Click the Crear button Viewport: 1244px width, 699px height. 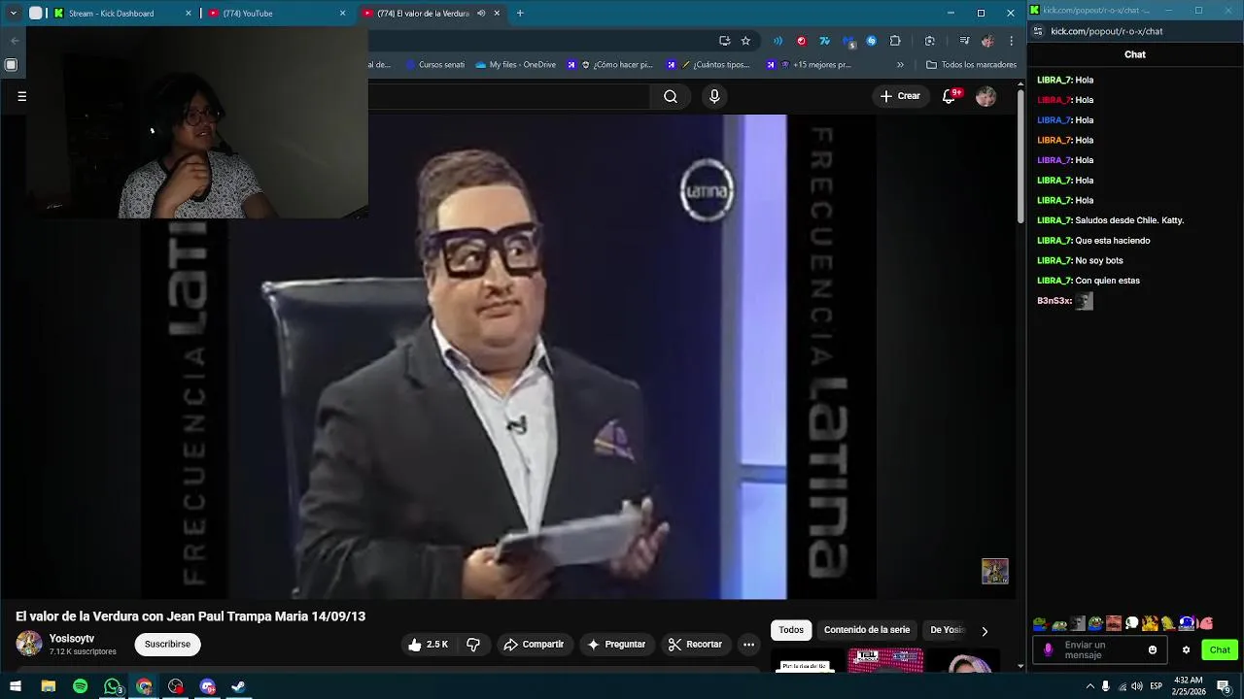pyautogui.click(x=900, y=96)
